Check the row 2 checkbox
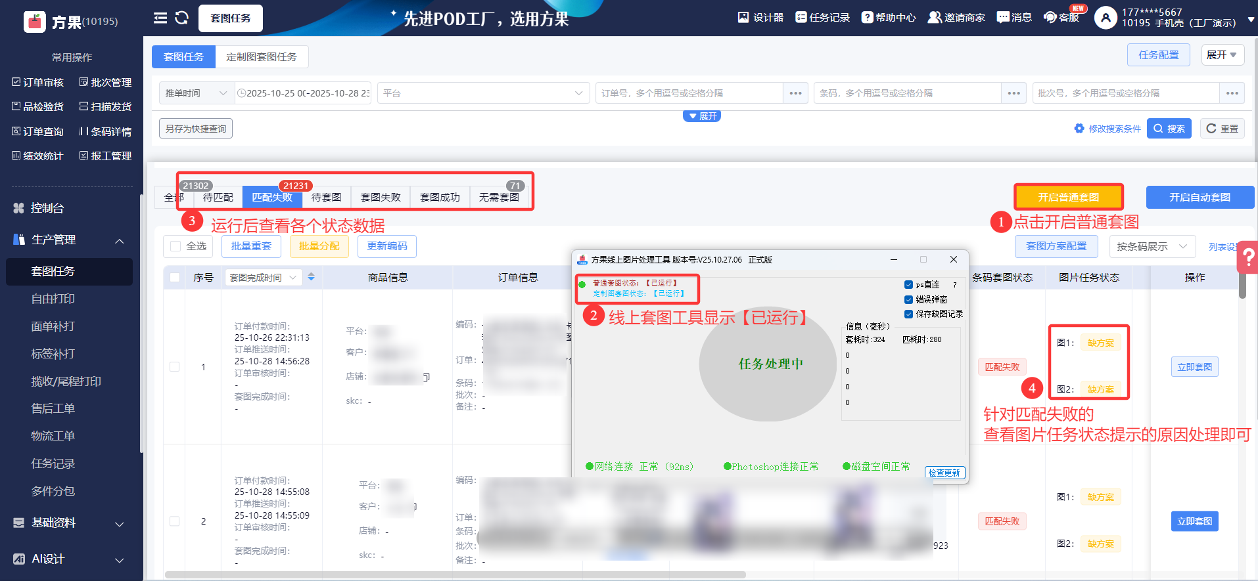The width and height of the screenshot is (1258, 581). tap(174, 521)
